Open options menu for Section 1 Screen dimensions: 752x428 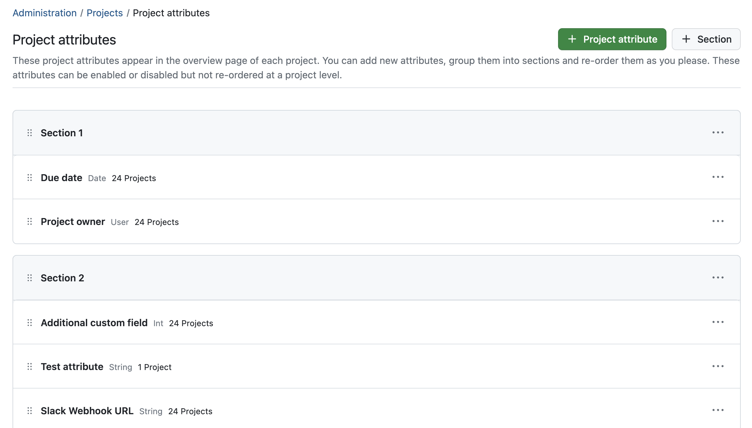tap(718, 133)
